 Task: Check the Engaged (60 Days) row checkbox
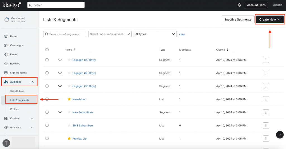click(x=47, y=73)
